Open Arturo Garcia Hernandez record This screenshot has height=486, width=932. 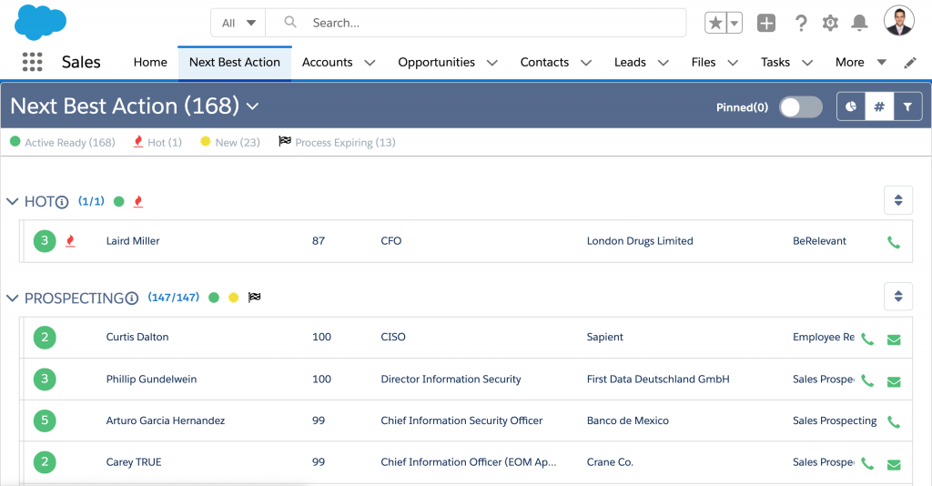(166, 420)
